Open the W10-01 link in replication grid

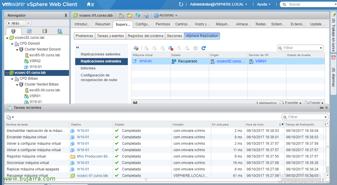(145, 61)
